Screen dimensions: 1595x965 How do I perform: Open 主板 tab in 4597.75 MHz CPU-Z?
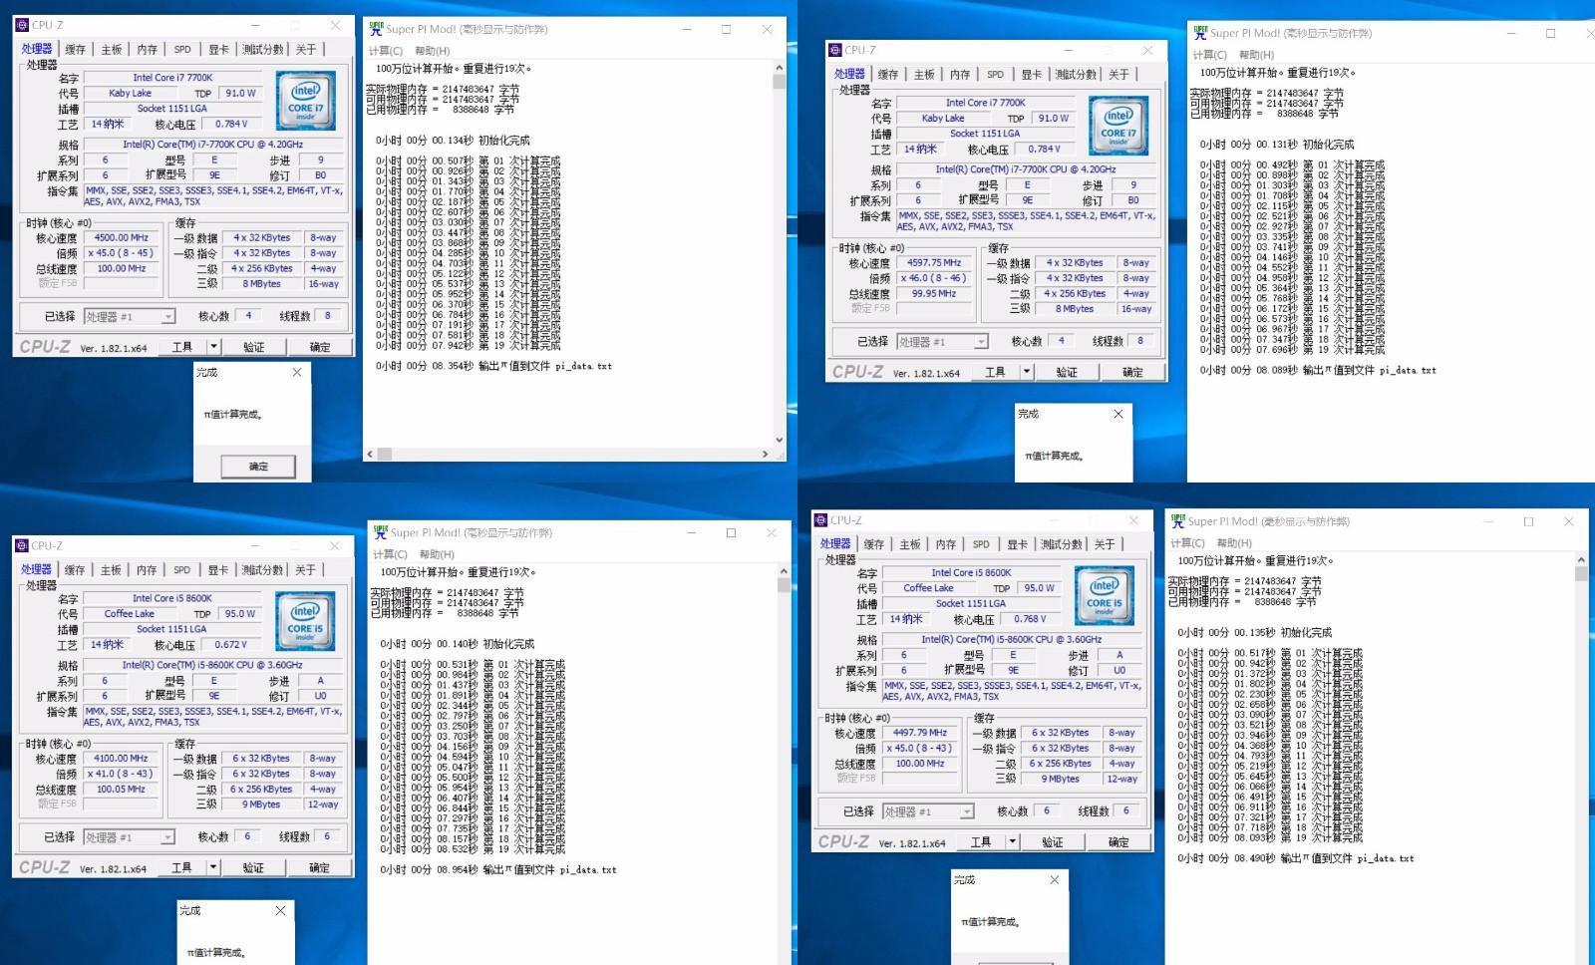[x=924, y=74]
